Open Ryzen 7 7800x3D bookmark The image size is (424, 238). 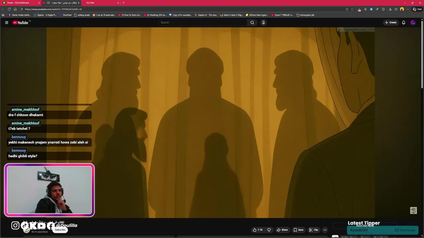(x=282, y=15)
